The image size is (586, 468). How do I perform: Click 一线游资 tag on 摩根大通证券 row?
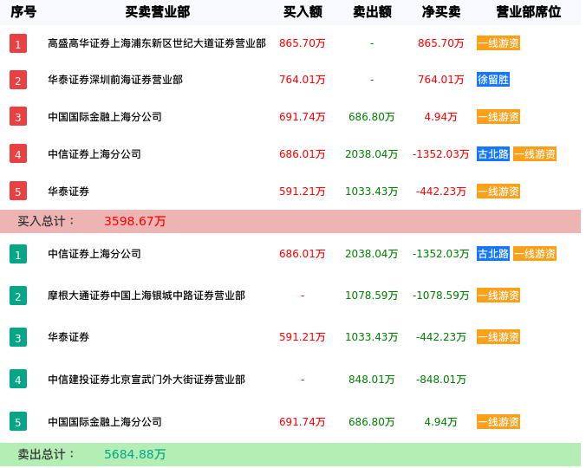[x=498, y=295]
